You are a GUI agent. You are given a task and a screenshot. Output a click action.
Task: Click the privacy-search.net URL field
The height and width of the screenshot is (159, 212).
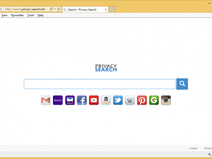25,9
